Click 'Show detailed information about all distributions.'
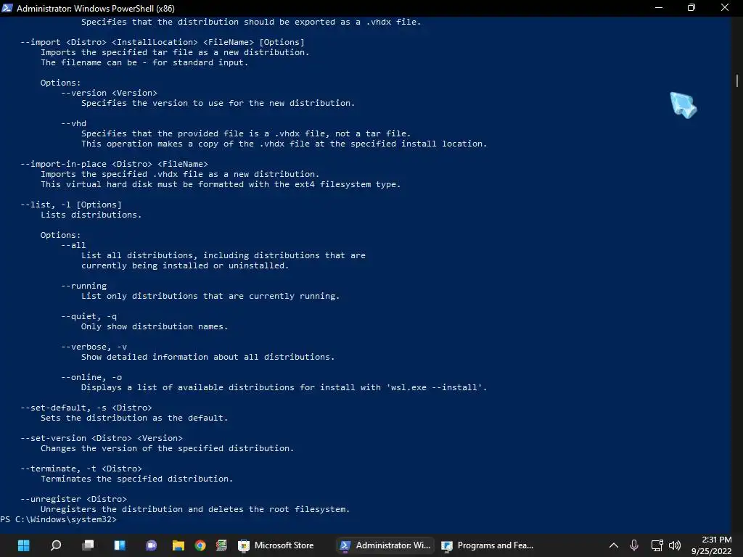Screen dimensions: 743x557 click(x=208, y=357)
